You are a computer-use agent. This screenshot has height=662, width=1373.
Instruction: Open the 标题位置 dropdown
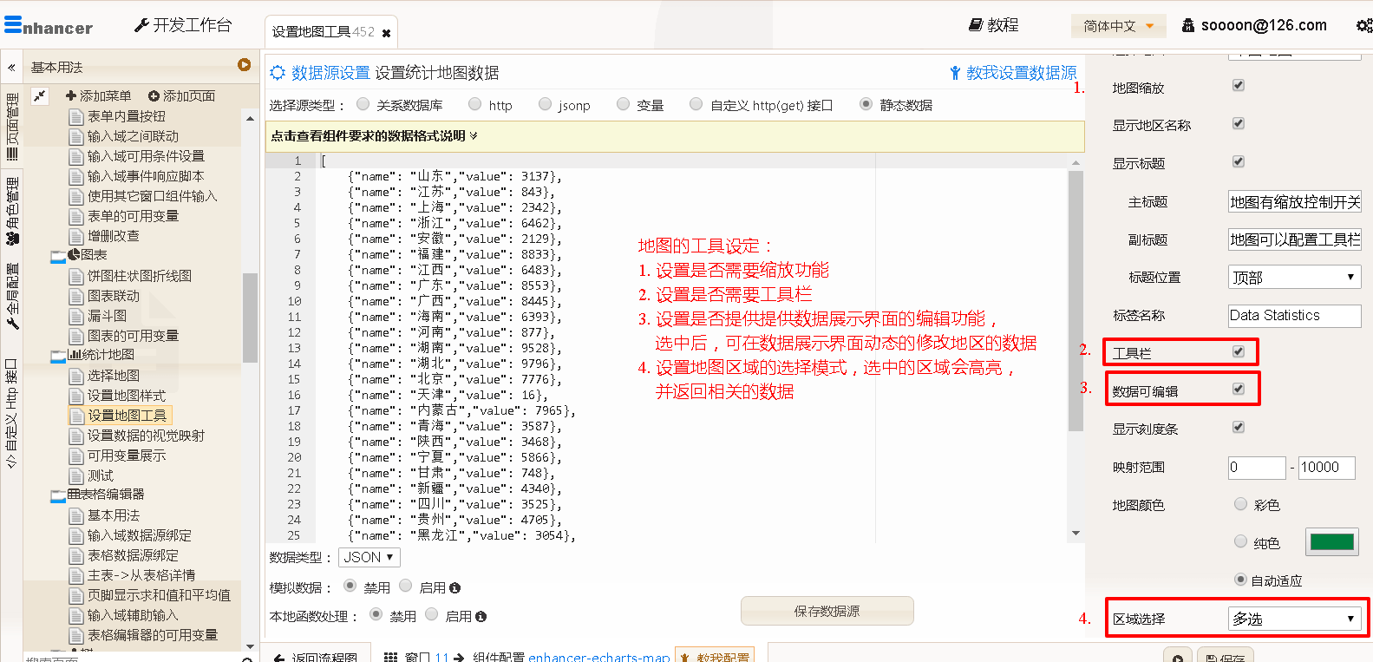(x=1293, y=278)
